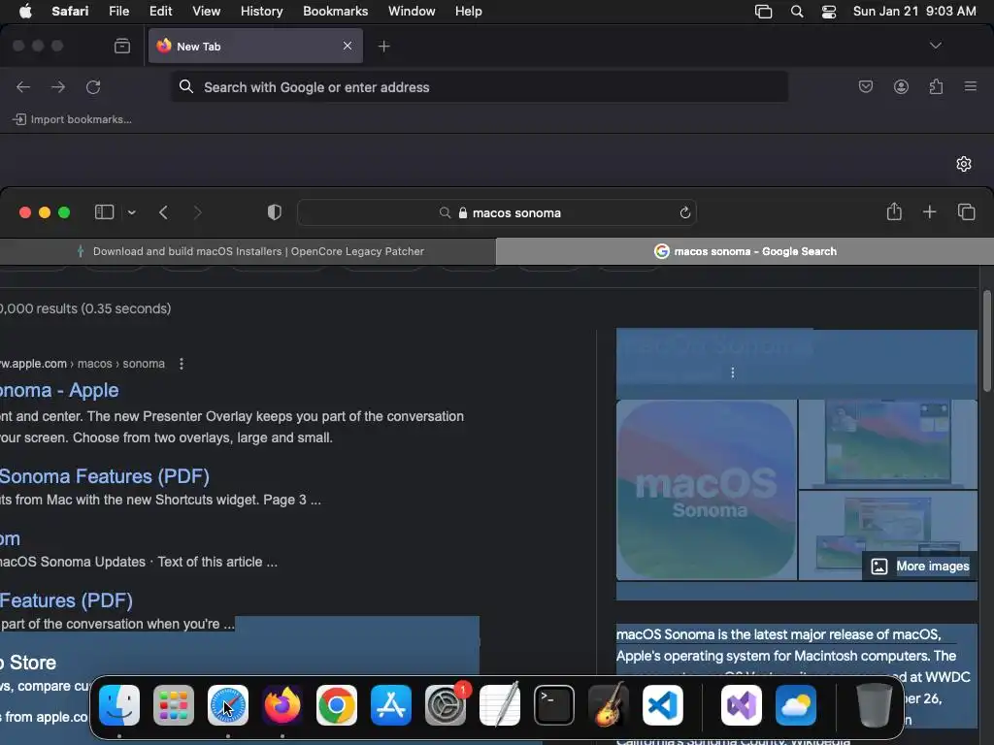Image resolution: width=994 pixels, height=745 pixels.
Task: Open Terminal from the Dock
Action: point(554,705)
